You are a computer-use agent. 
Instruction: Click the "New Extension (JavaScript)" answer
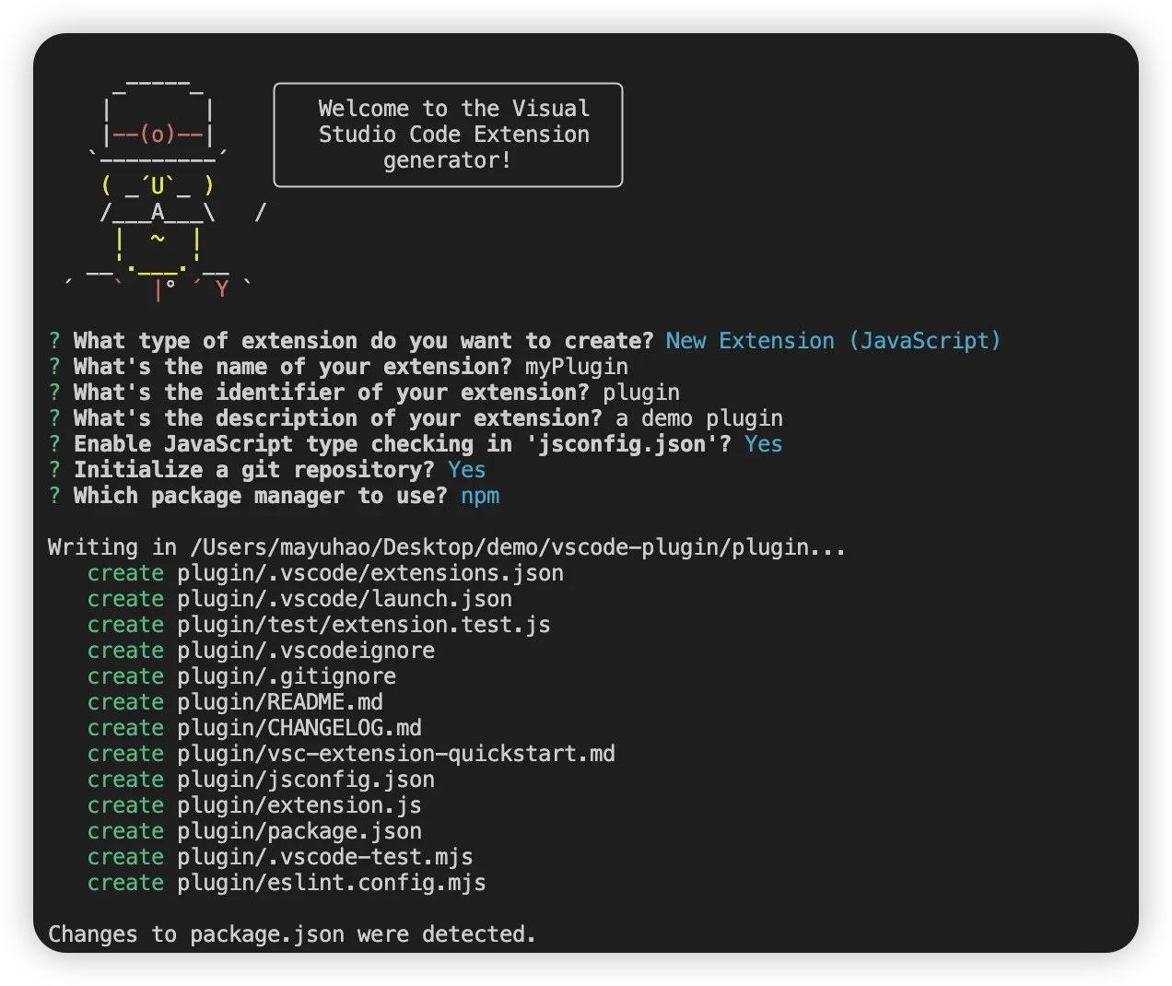coord(832,341)
